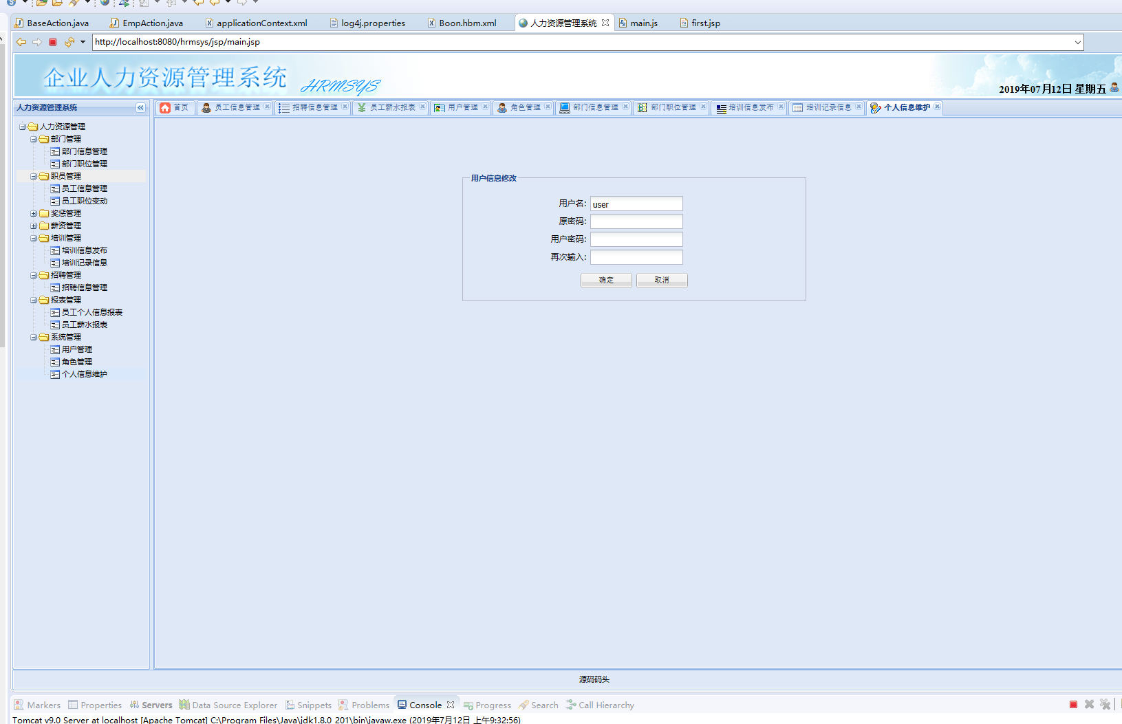Click the 取消 button
This screenshot has height=724, width=1122.
[x=662, y=280]
